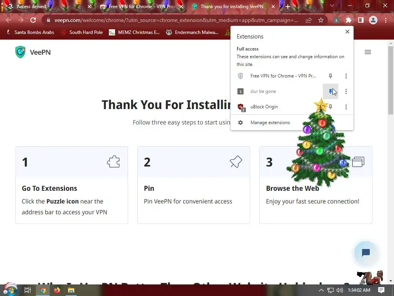This screenshot has width=394, height=296.
Task: Open Santa Bombs Arabs bookmark
Action: click(30, 32)
